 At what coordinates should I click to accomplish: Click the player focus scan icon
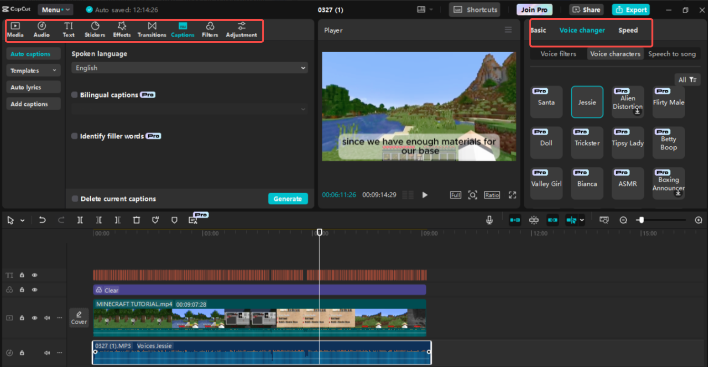coord(472,195)
